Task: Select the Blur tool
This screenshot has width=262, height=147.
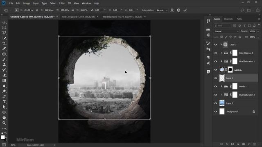Action: [x=4, y=86]
